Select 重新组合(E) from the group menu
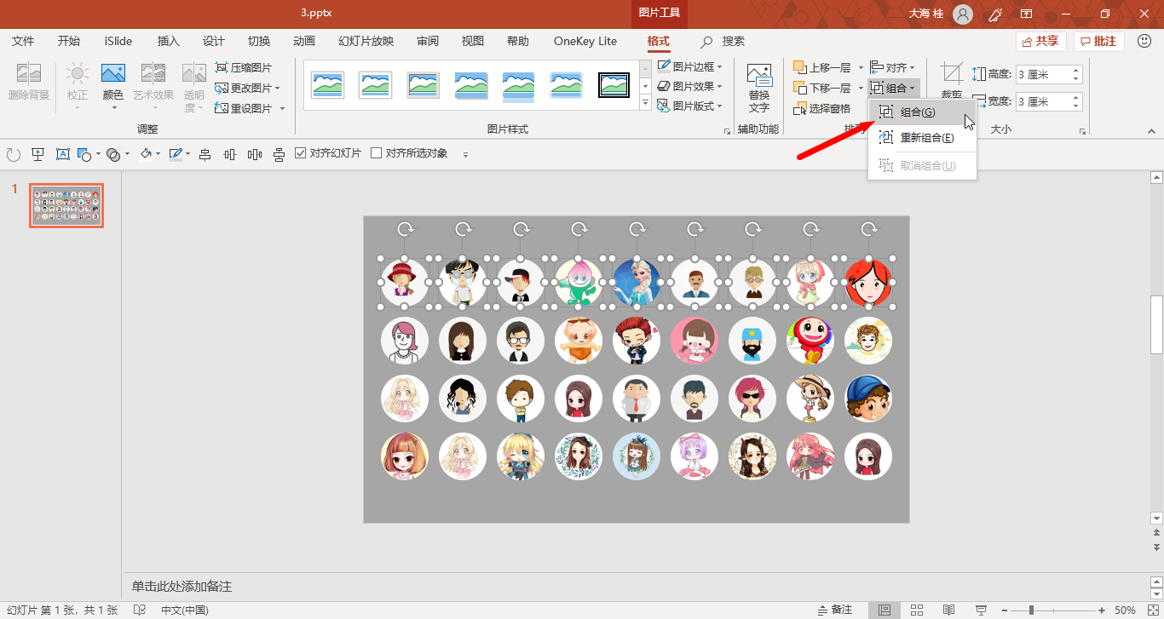1164x619 pixels. 922,138
